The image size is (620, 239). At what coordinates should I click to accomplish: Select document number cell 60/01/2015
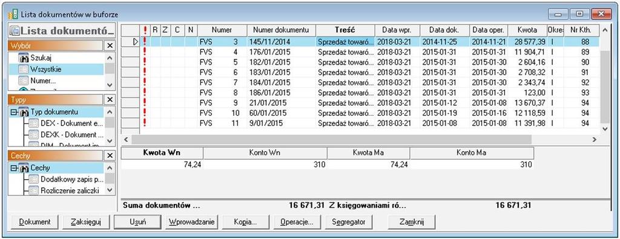pos(281,113)
